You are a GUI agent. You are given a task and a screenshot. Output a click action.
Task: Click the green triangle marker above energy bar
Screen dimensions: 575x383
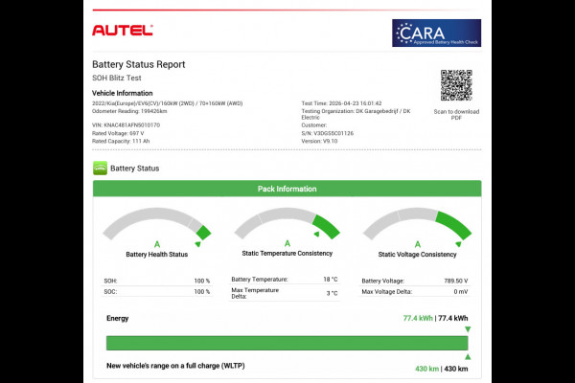pos(467,329)
